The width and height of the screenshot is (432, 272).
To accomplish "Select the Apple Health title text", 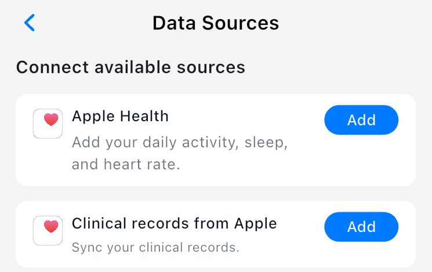I will pyautogui.click(x=120, y=117).
